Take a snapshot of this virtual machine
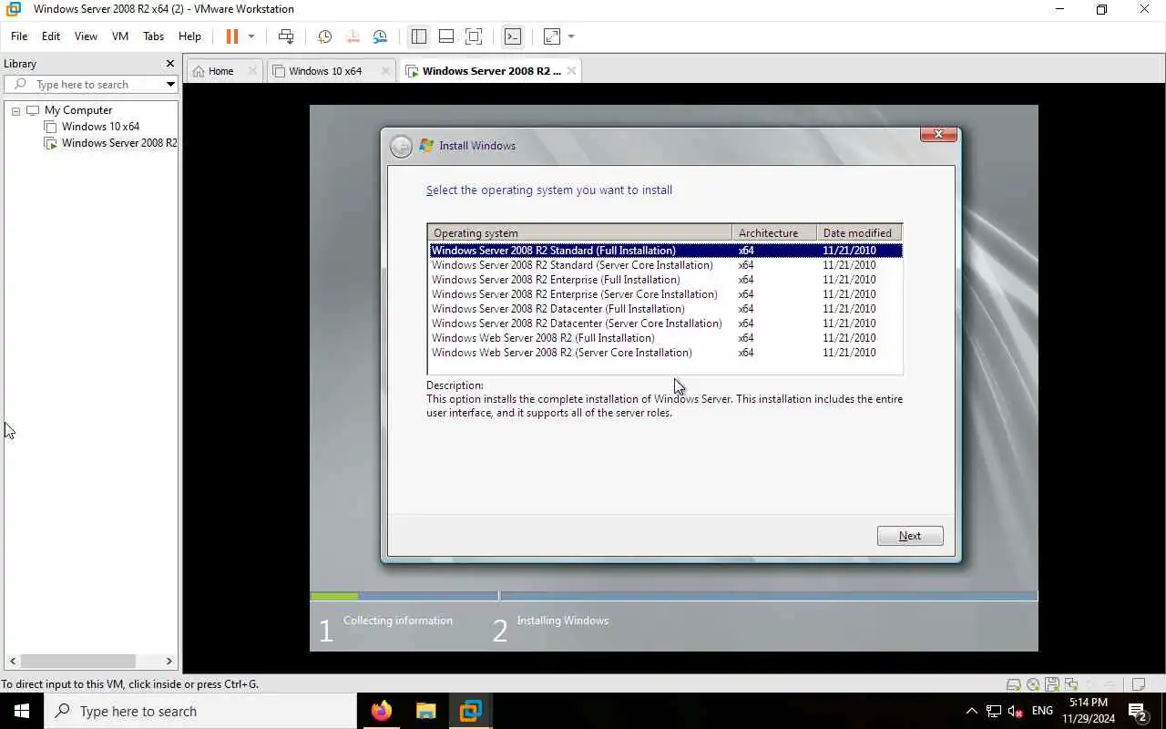The image size is (1166, 729). tap(324, 36)
